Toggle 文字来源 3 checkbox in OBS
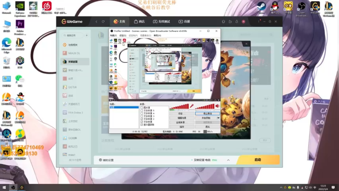 [x=142, y=116]
